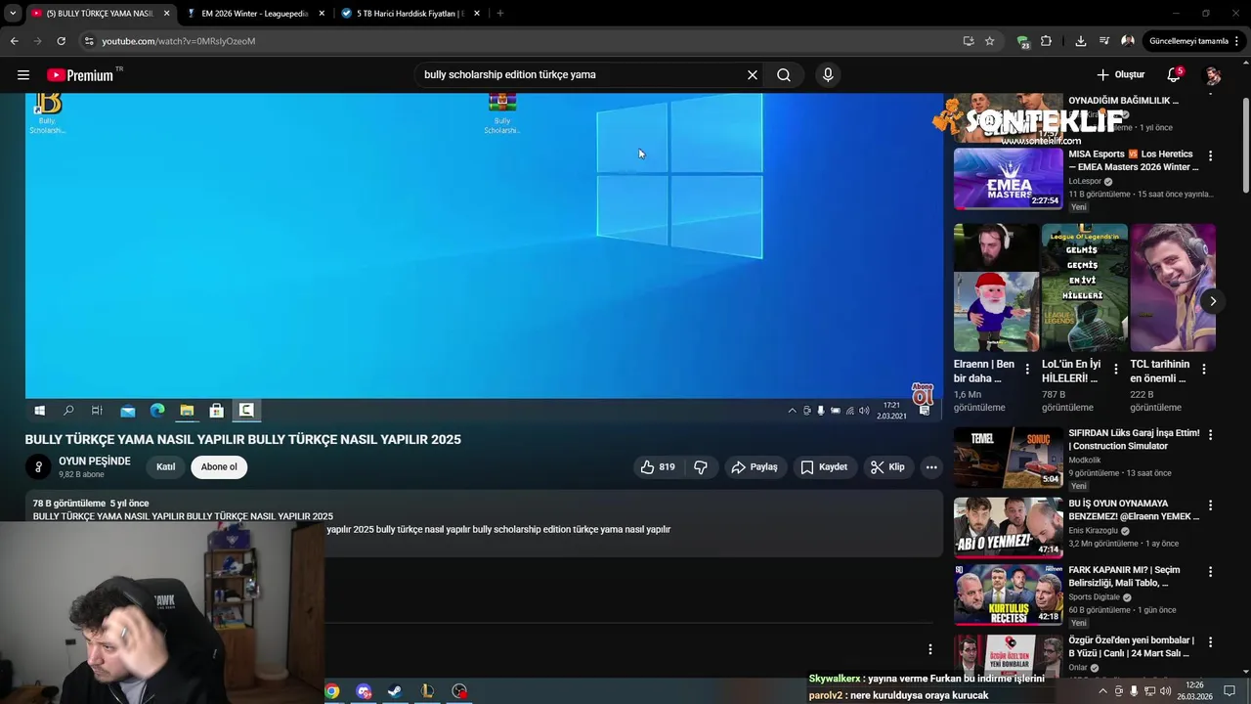Open ABİ O YENMEZ video thumbnail

point(1008,527)
